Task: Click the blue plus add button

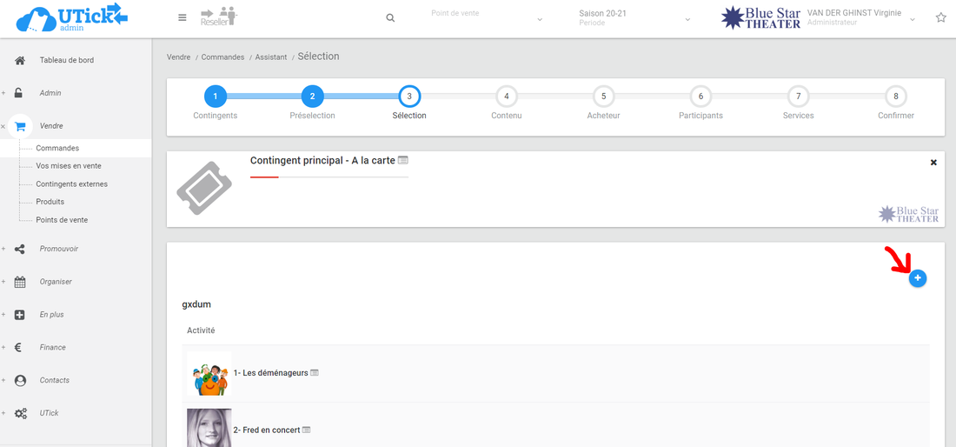Action: [x=918, y=278]
